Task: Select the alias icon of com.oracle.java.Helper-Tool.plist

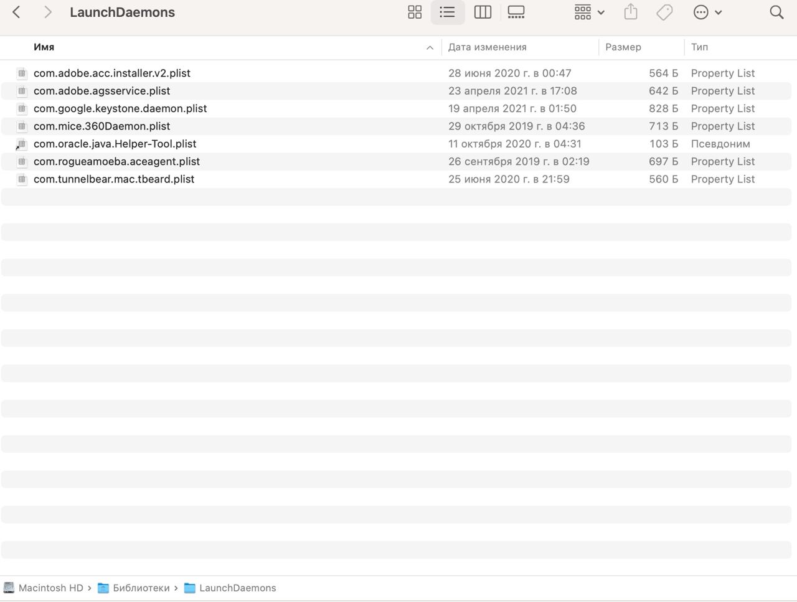Action: pyautogui.click(x=22, y=144)
